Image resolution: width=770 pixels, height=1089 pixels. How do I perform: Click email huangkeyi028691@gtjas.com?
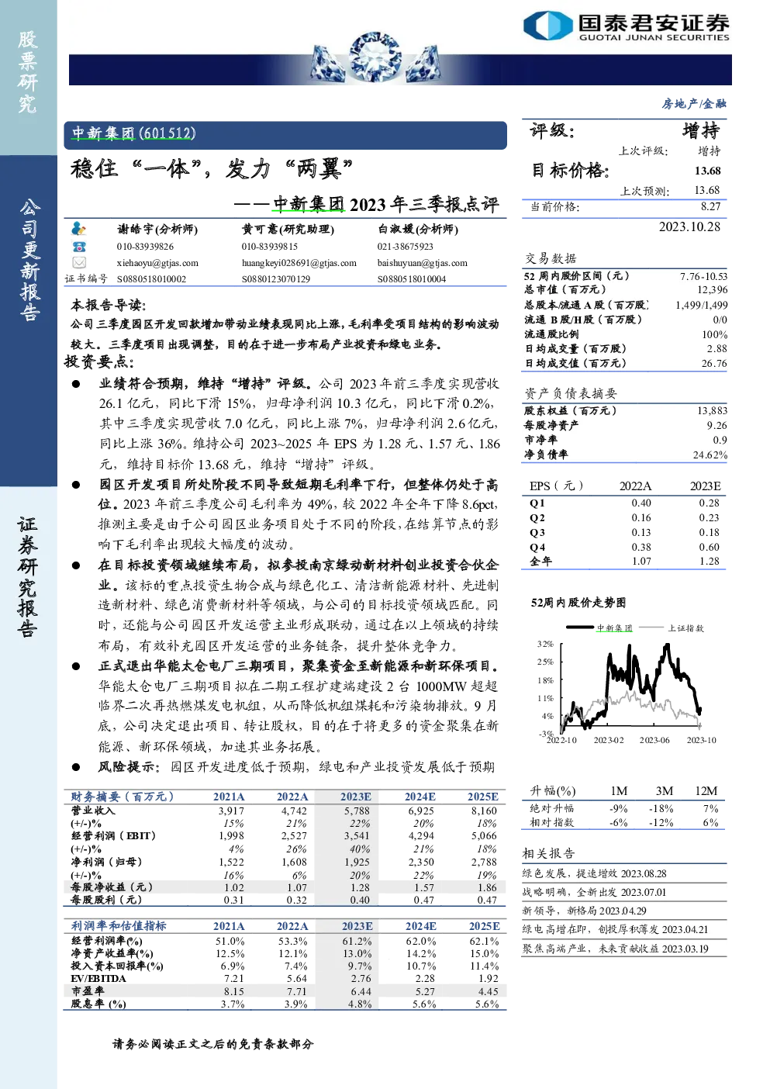[299, 263]
